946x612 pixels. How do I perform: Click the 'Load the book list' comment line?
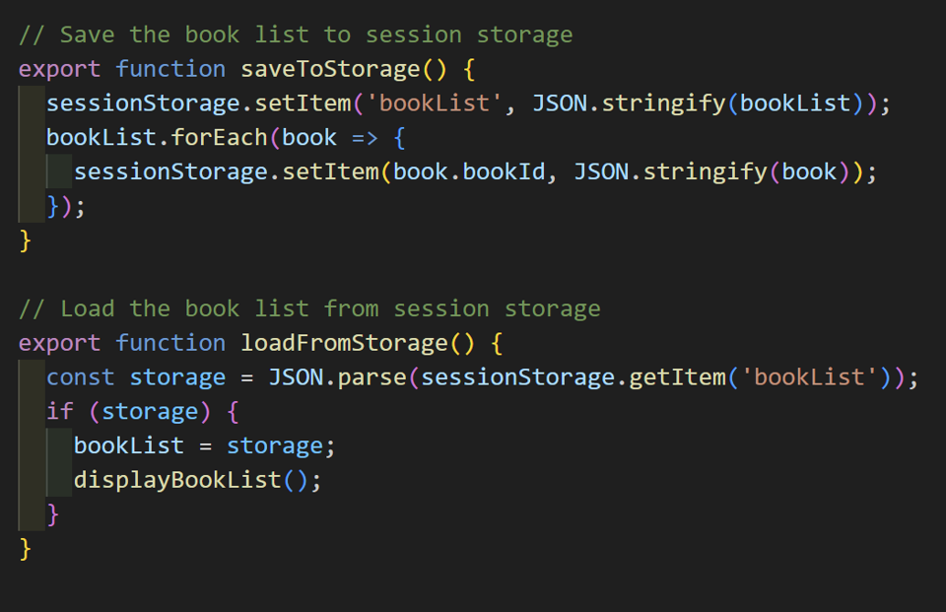point(309,308)
